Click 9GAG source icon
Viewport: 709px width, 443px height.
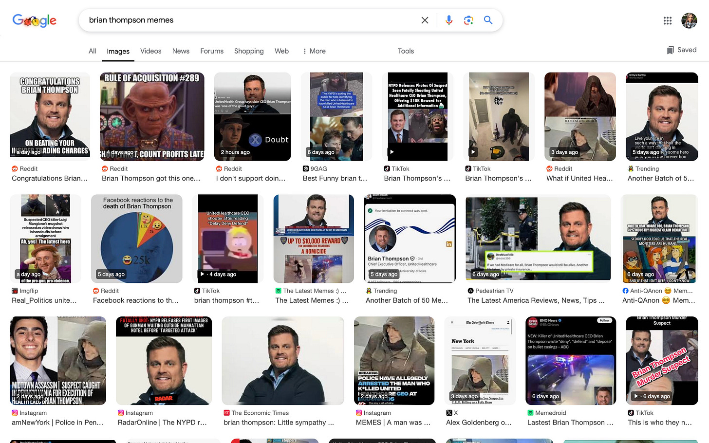306,168
